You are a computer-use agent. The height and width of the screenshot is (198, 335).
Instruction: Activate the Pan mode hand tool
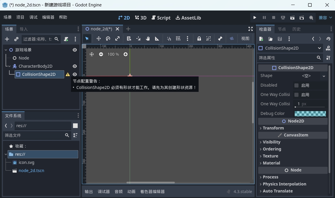(148, 38)
